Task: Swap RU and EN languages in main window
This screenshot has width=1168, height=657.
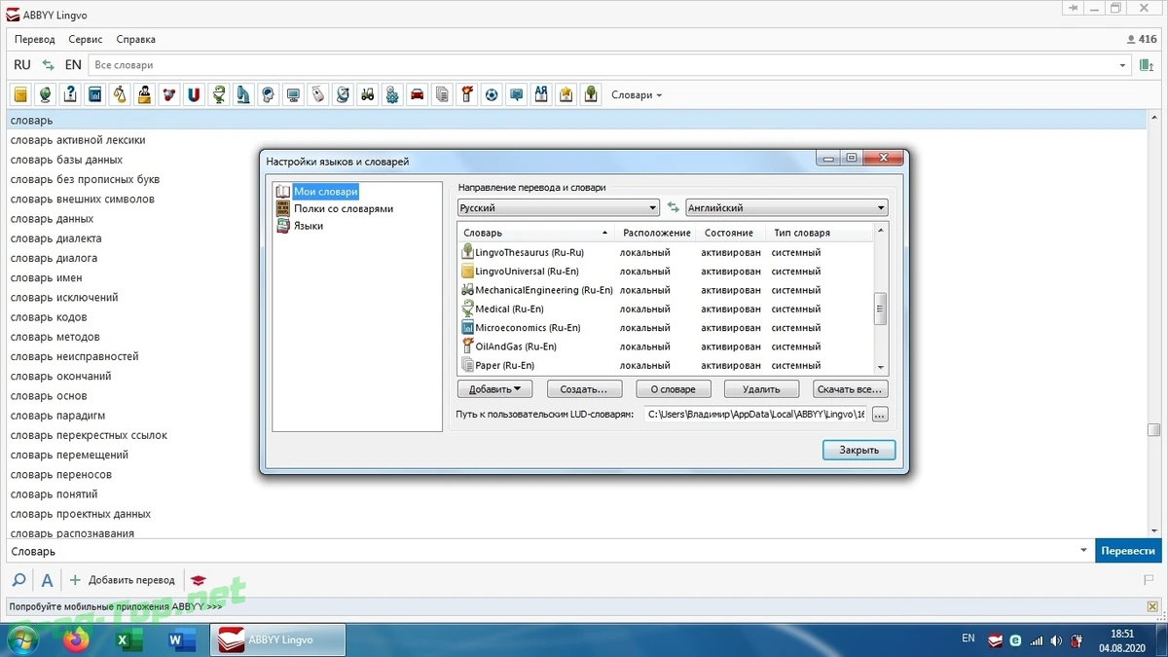Action: point(49,65)
